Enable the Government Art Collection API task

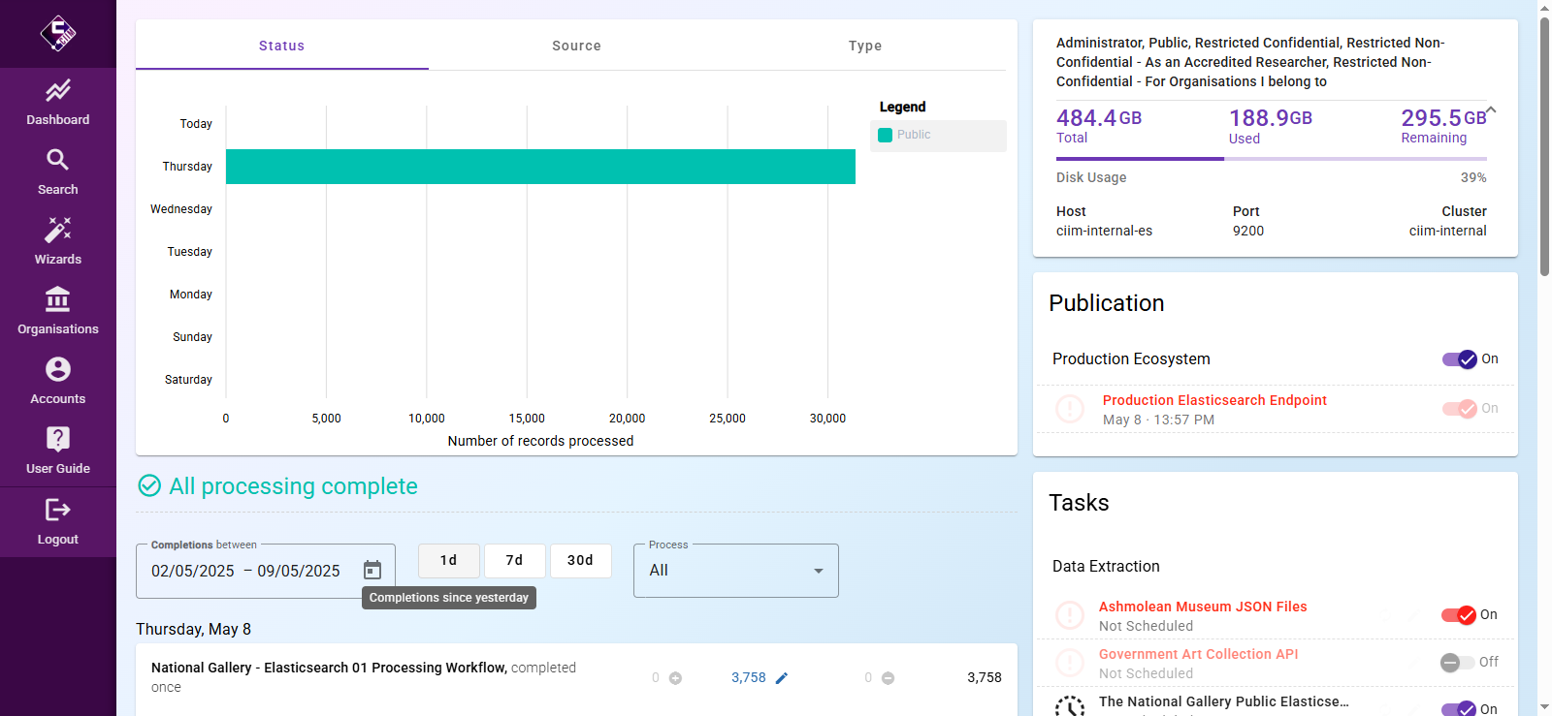1457,663
